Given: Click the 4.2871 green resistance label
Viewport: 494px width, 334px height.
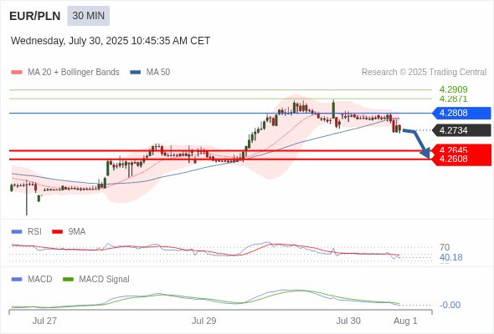Looking at the screenshot, I should pos(453,99).
